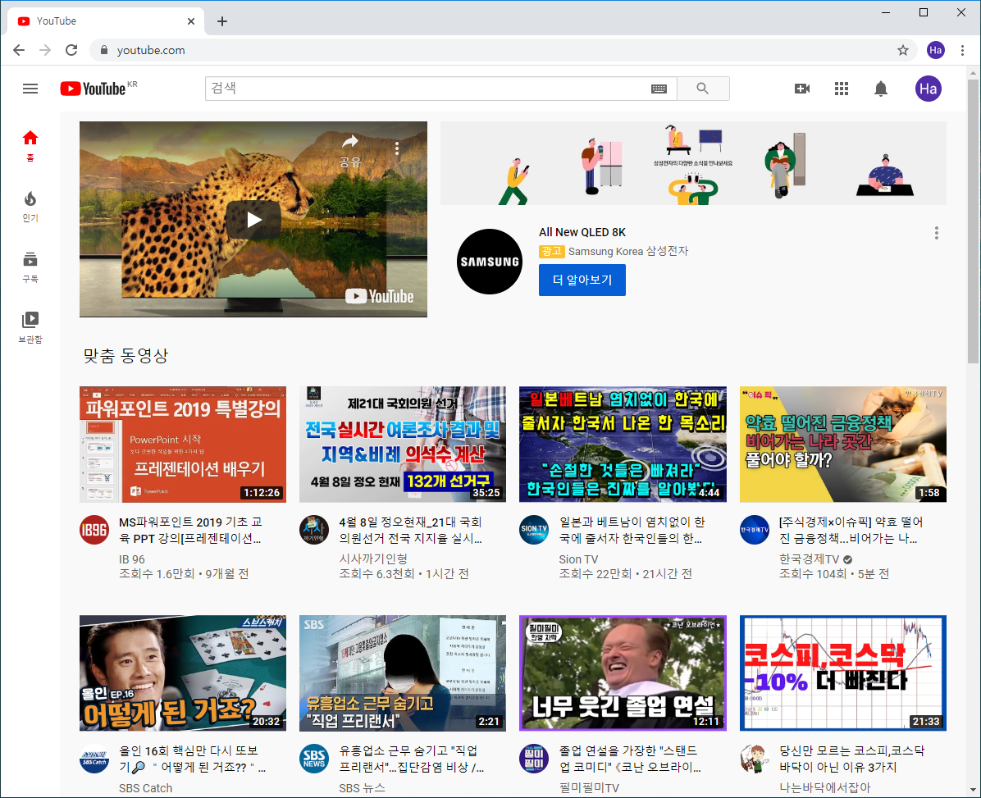Click the Sion TV channel avatar
This screenshot has width=981, height=798.
coord(534,531)
